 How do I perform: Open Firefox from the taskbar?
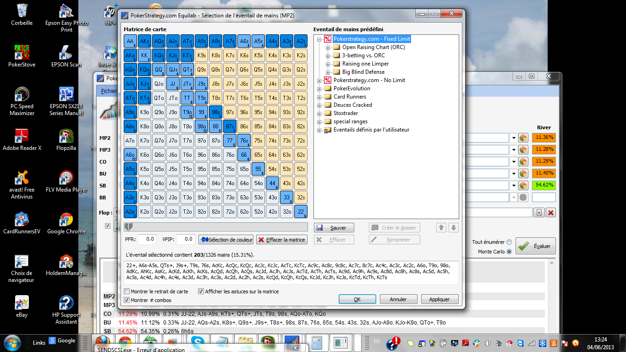[x=102, y=342]
